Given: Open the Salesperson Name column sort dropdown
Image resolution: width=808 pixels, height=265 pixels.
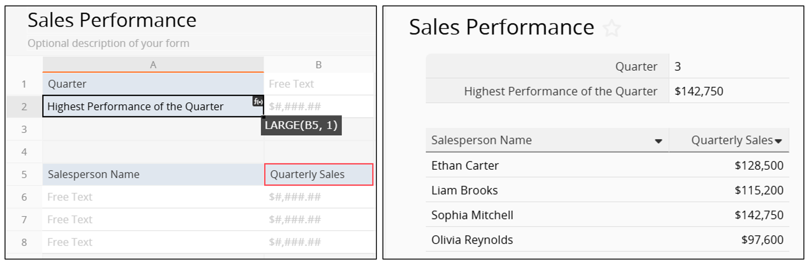Looking at the screenshot, I should pyautogui.click(x=658, y=141).
